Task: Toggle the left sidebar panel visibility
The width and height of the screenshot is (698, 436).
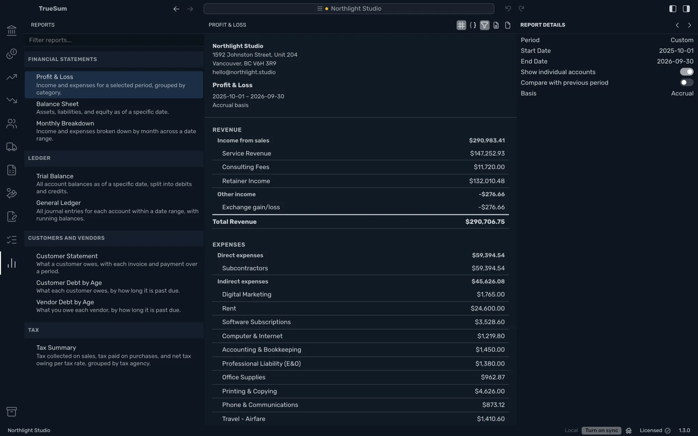Action: [x=673, y=9]
